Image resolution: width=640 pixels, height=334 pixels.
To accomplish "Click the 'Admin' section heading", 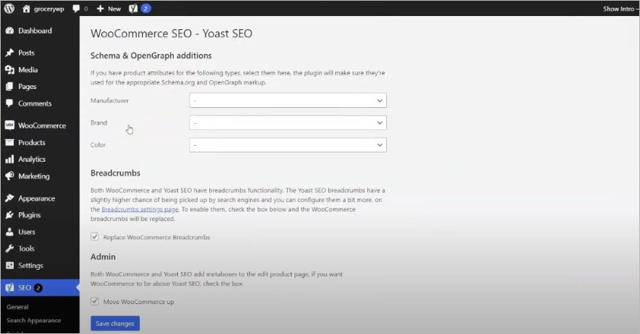I will (x=103, y=257).
